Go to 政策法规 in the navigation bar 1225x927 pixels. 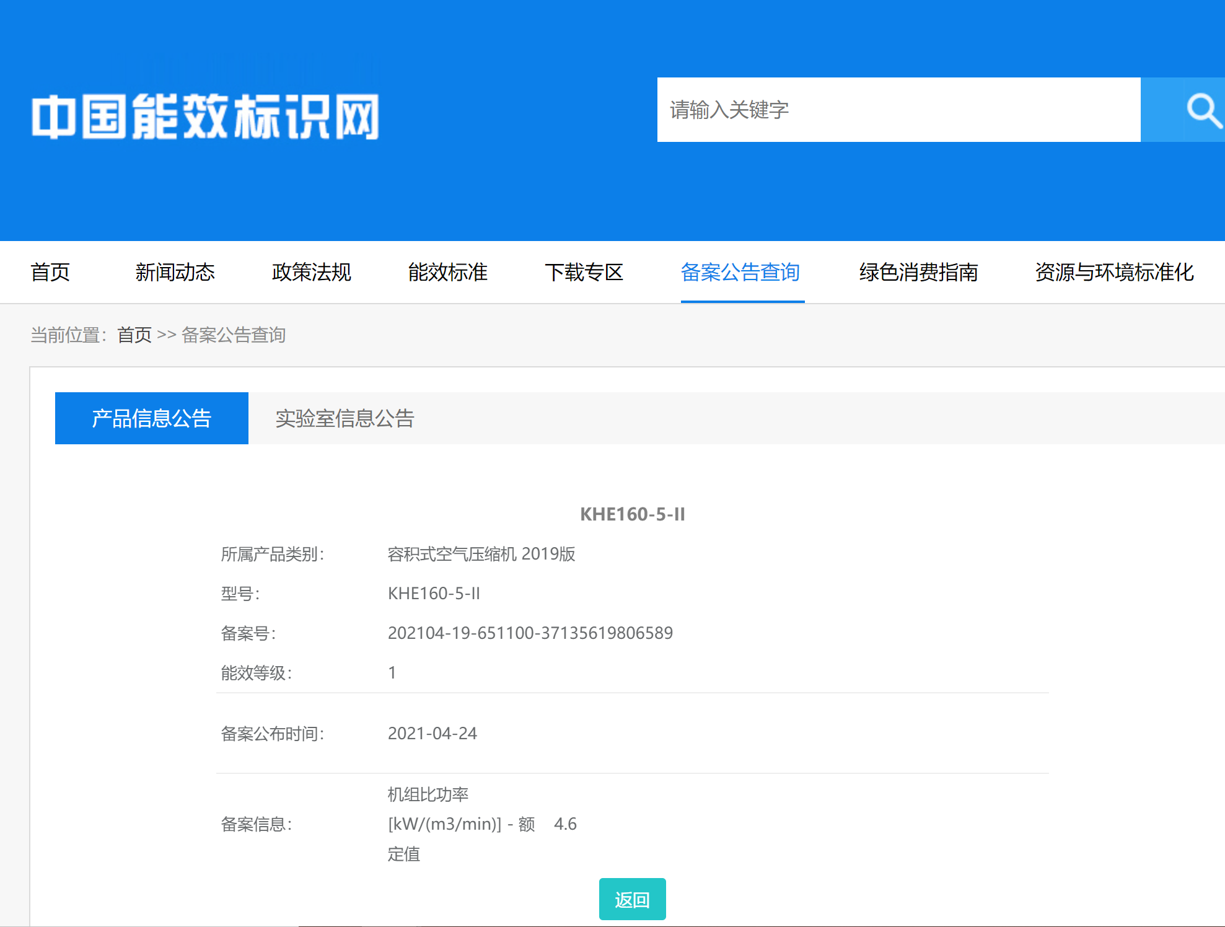point(312,272)
